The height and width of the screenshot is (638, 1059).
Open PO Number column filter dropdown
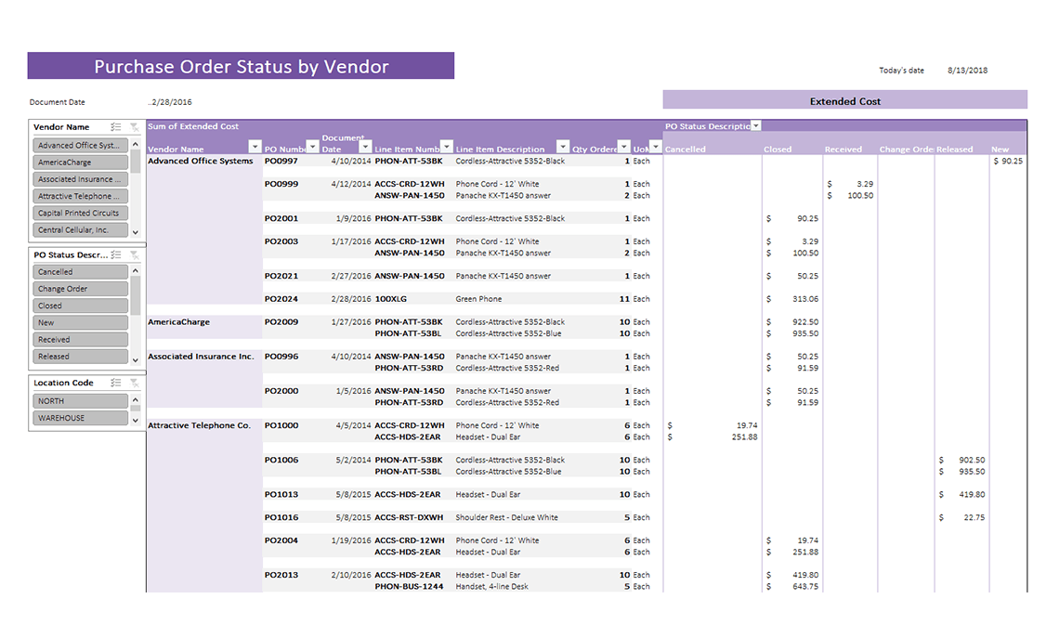(313, 147)
